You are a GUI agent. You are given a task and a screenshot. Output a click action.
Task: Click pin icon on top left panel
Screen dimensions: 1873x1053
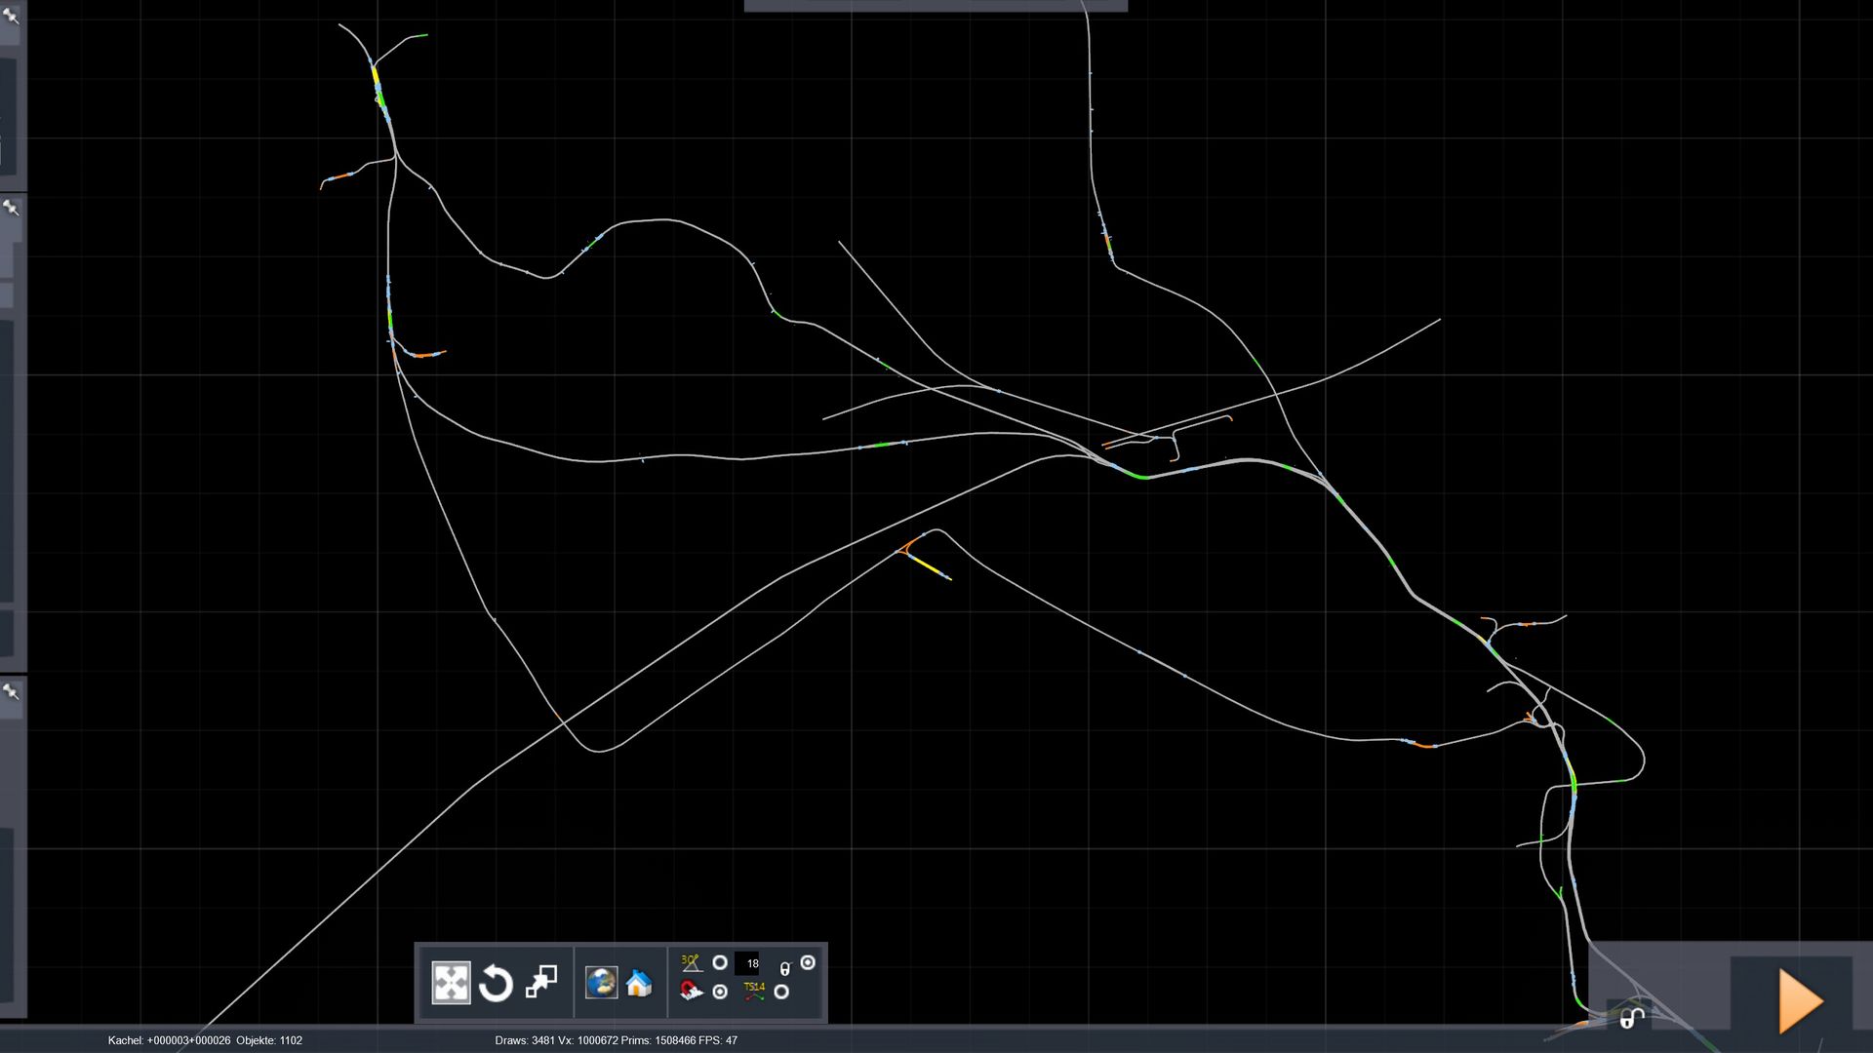pos(11,16)
